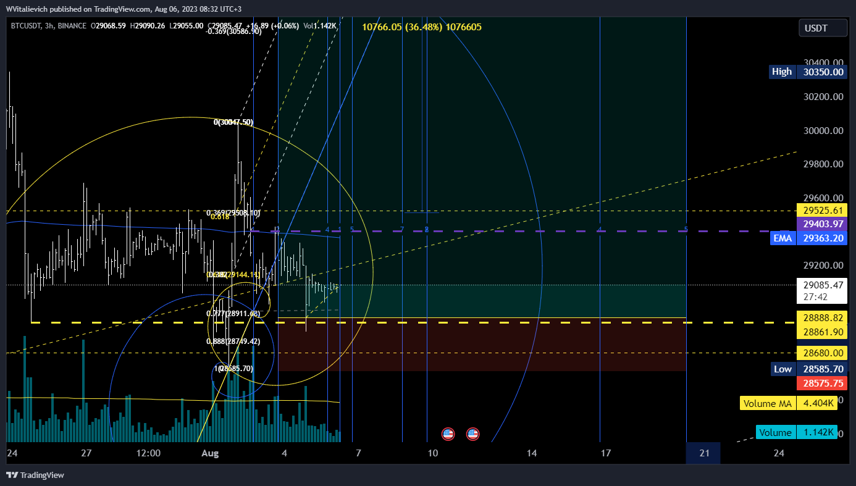Click the 0.888(28749.42) Fibonacci level label

coord(233,341)
